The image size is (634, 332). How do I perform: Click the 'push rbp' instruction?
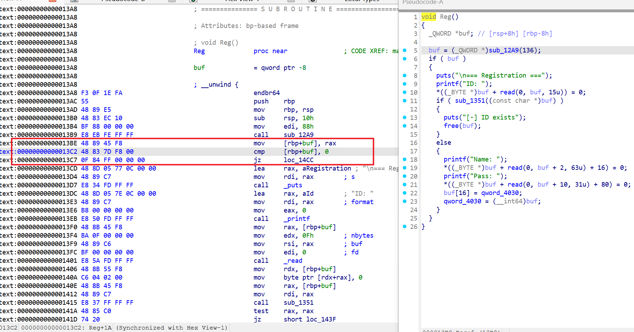(x=274, y=101)
